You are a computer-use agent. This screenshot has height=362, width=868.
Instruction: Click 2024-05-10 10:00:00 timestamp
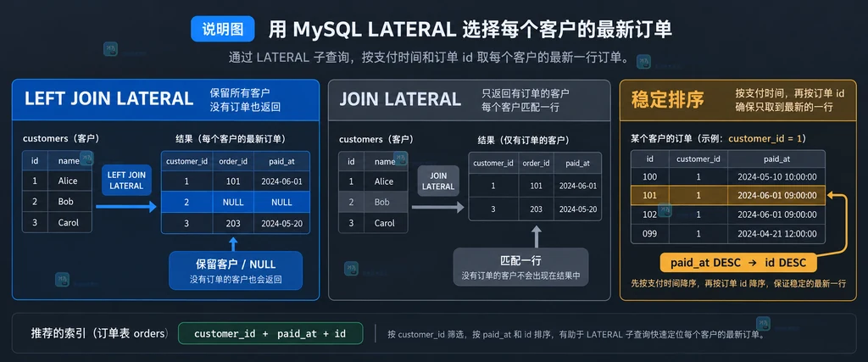tap(776, 176)
